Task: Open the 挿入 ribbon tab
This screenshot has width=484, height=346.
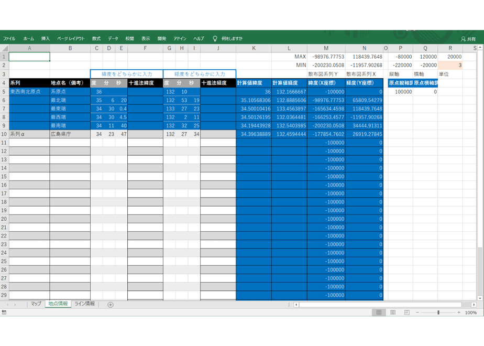Action: [x=46, y=39]
